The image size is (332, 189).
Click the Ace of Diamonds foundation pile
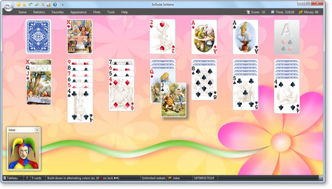pyautogui.click(x=204, y=37)
